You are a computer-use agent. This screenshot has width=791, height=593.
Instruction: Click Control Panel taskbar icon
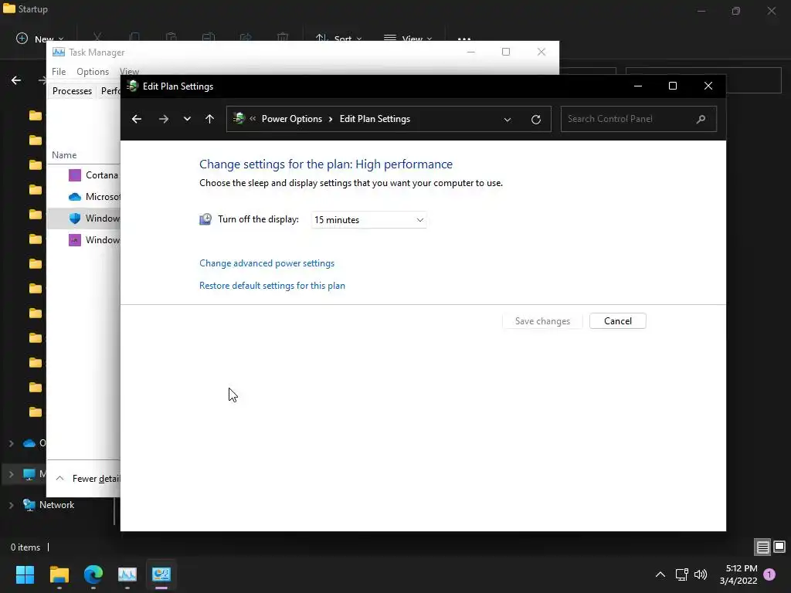161,574
